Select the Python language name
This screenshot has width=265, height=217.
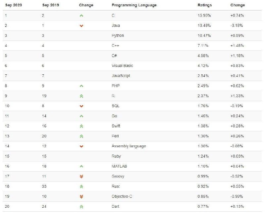[118, 36]
